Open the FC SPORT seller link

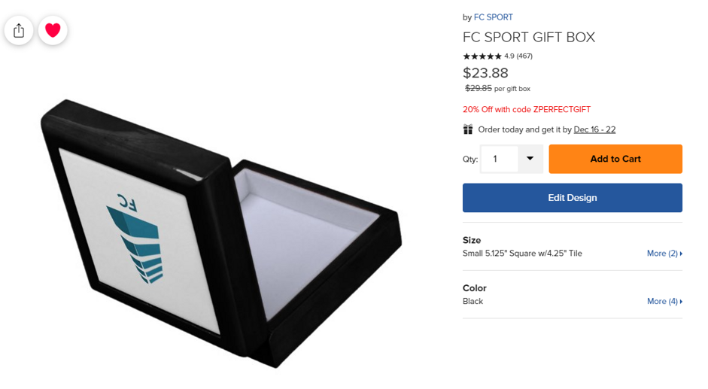pyautogui.click(x=493, y=17)
